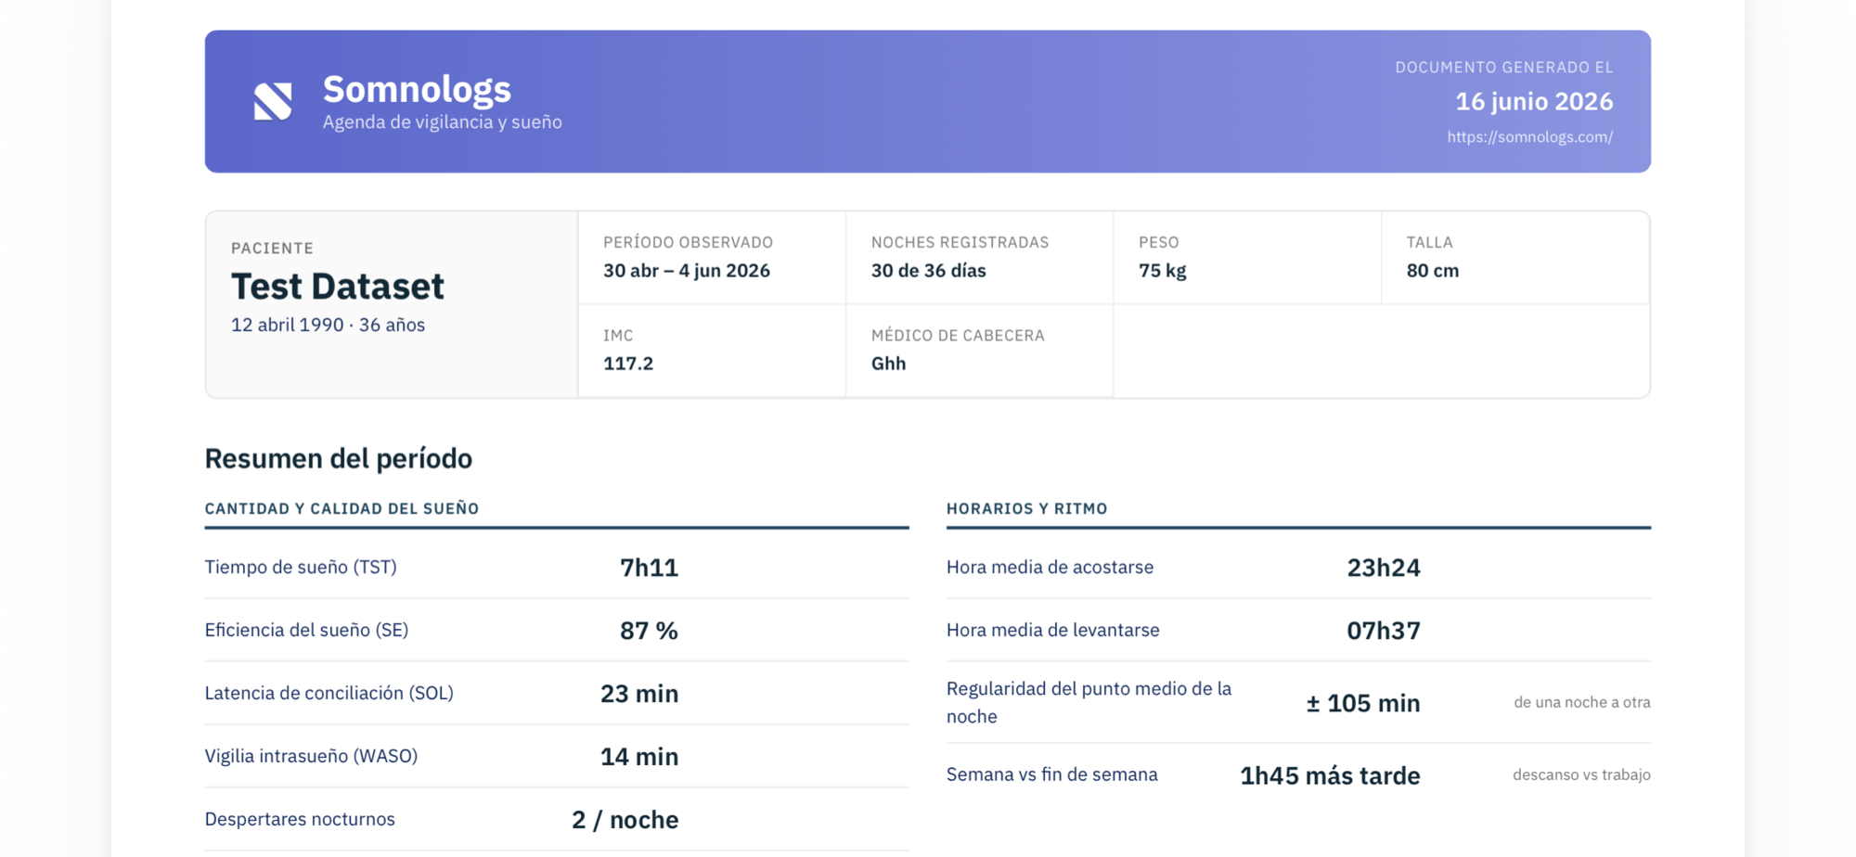
Task: Click the 'Resumen del período' heading
Action: tap(338, 458)
